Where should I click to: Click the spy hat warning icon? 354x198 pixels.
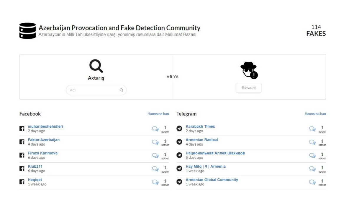pos(249,70)
